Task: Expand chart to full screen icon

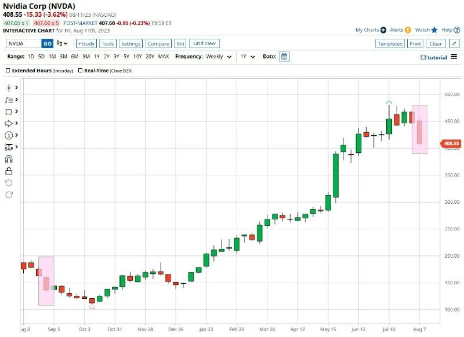Action: click(x=454, y=43)
